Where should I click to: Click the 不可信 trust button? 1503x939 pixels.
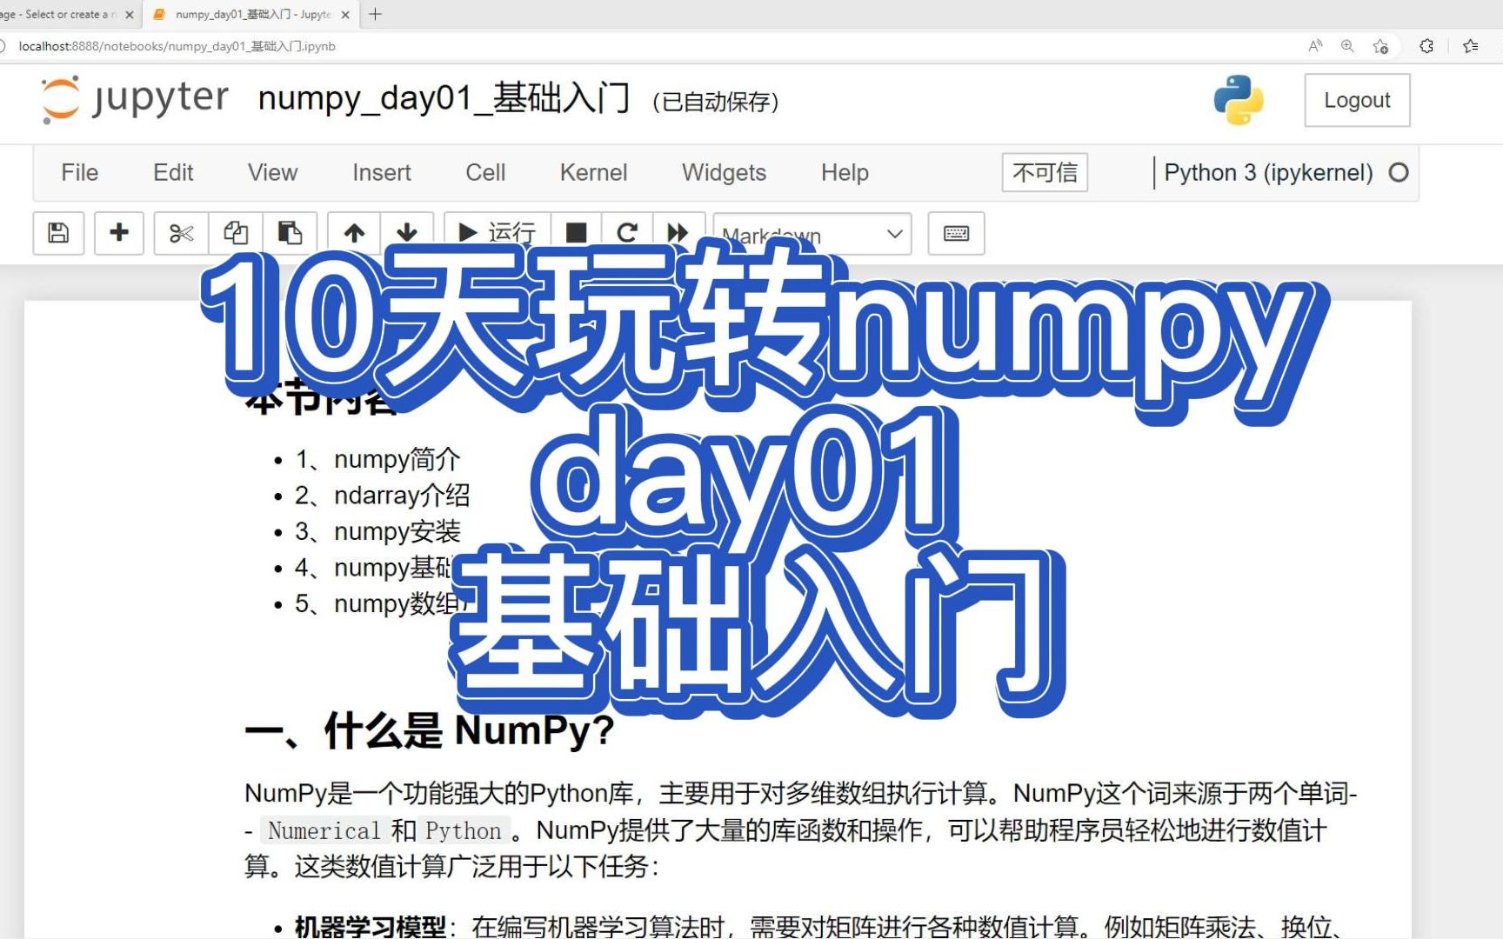1045,172
